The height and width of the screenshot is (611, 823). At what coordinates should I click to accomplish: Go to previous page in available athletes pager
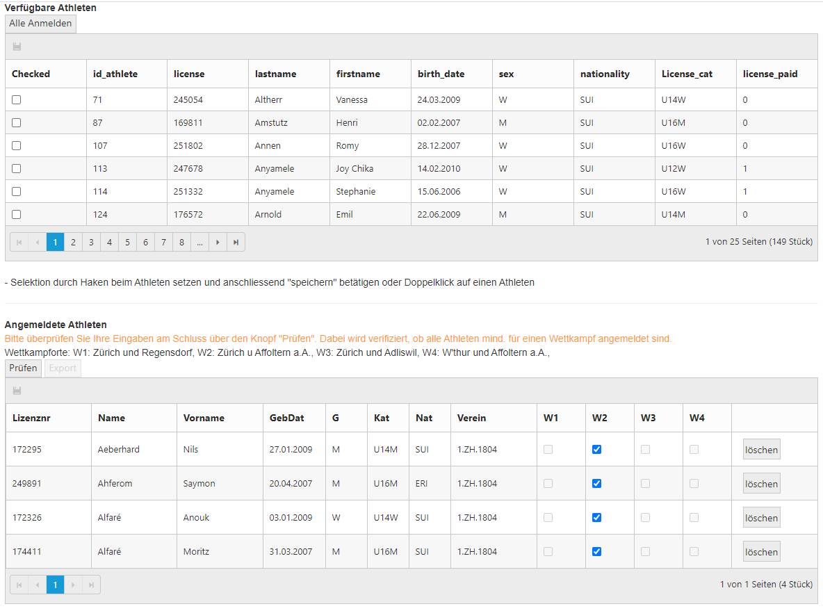point(38,242)
